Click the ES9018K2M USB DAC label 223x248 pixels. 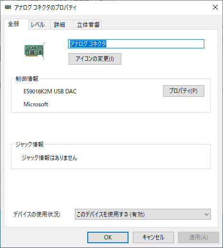pyautogui.click(x=50, y=91)
